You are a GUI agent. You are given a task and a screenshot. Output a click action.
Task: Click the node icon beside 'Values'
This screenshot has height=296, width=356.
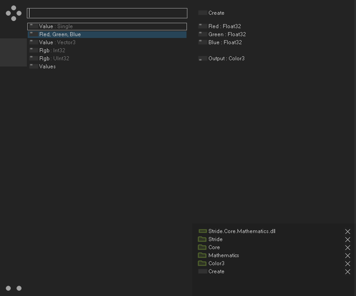[34, 67]
